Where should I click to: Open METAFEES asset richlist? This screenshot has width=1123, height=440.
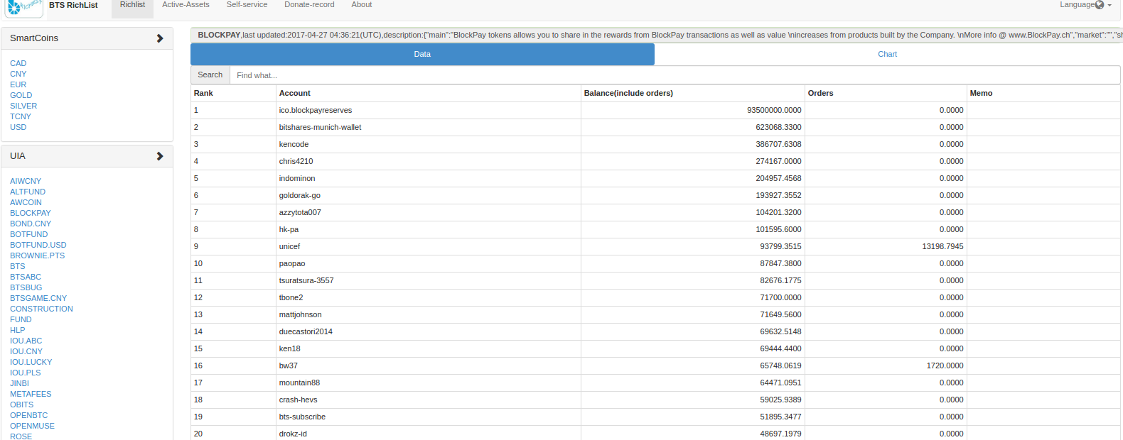coord(31,394)
